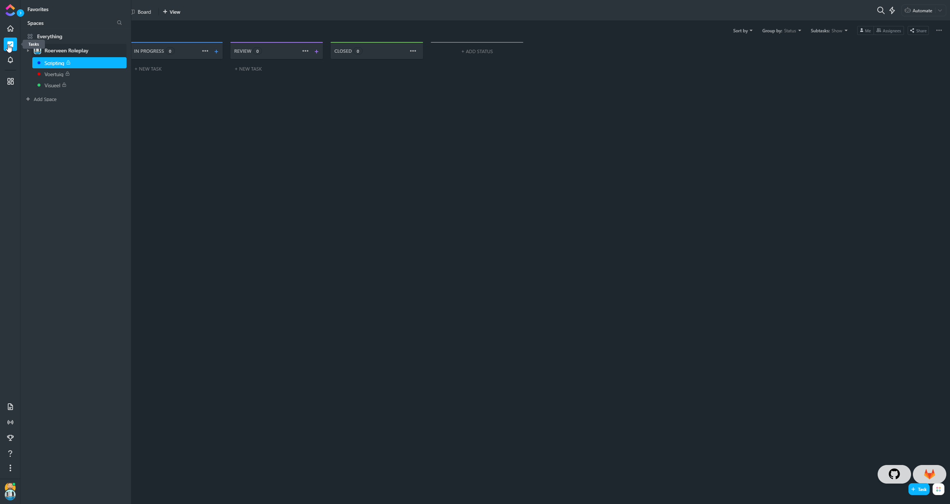Click the Help question mark icon
Viewport: 950px width, 504px height.
pyautogui.click(x=10, y=453)
